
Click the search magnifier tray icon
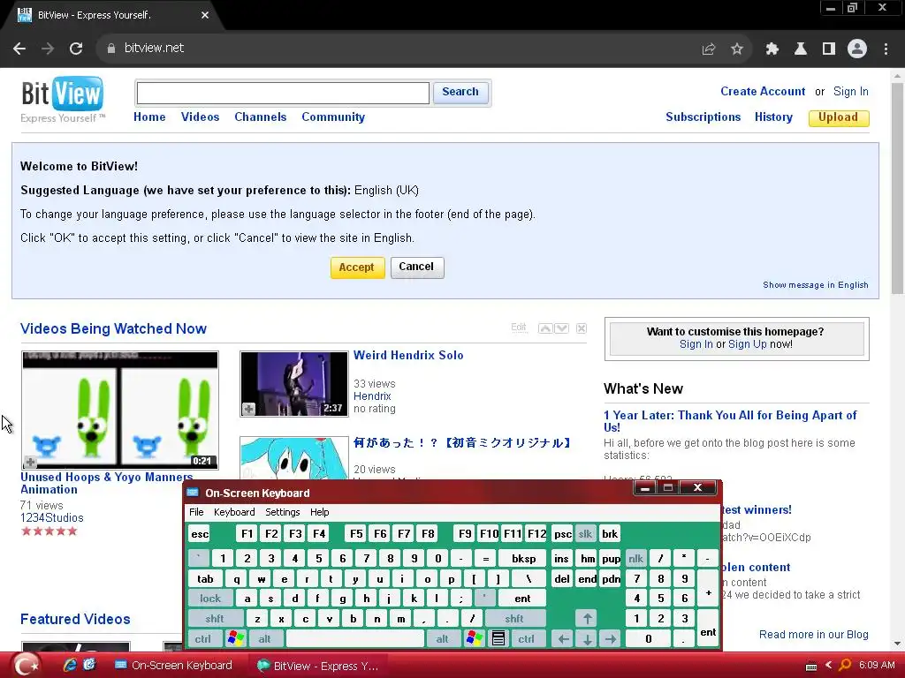tap(845, 666)
